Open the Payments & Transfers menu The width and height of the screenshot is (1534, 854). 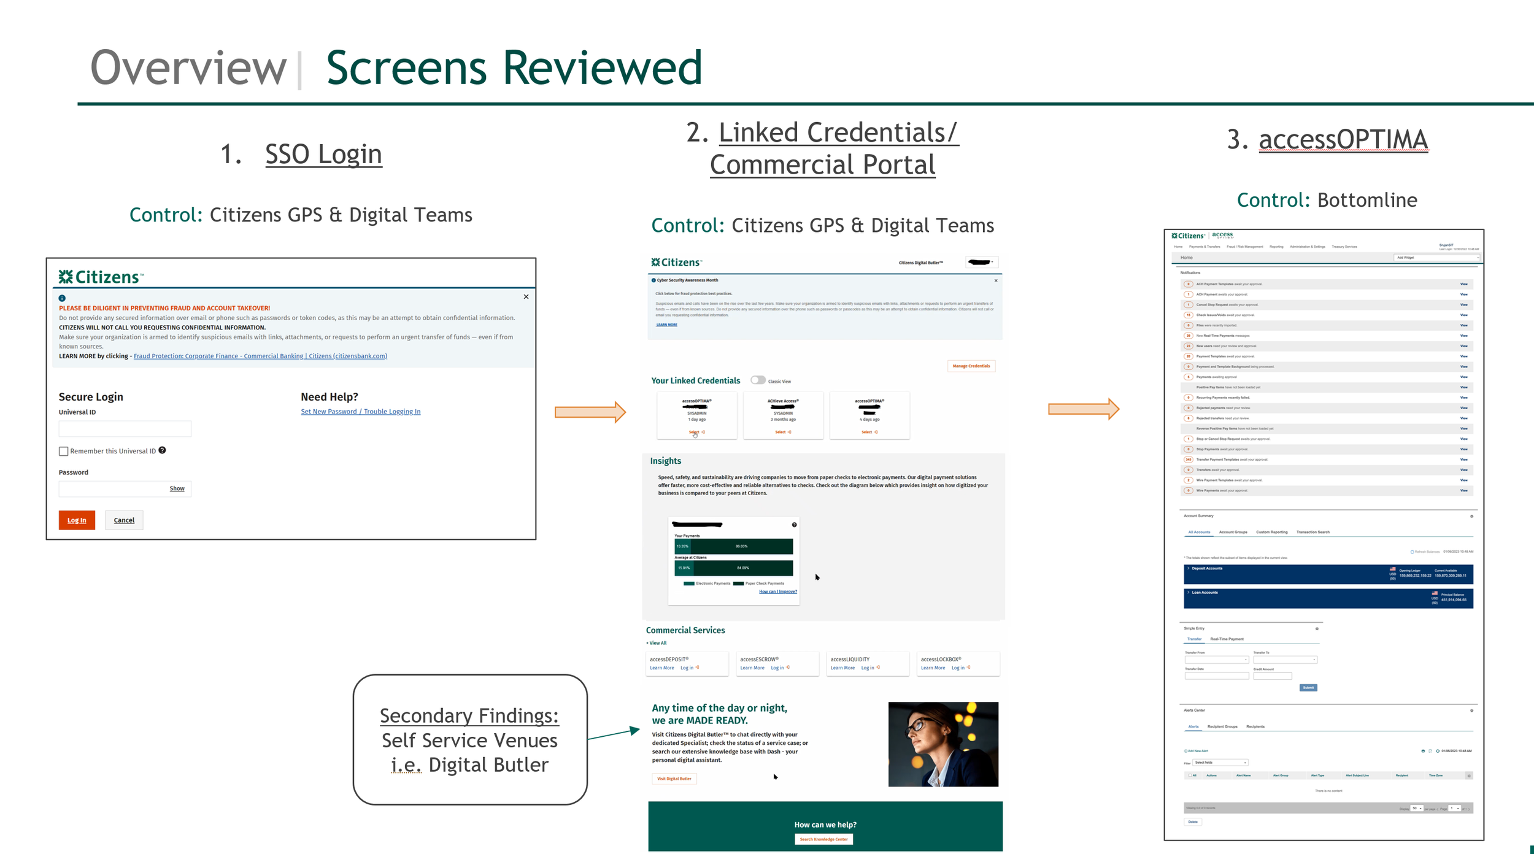pyautogui.click(x=1204, y=247)
